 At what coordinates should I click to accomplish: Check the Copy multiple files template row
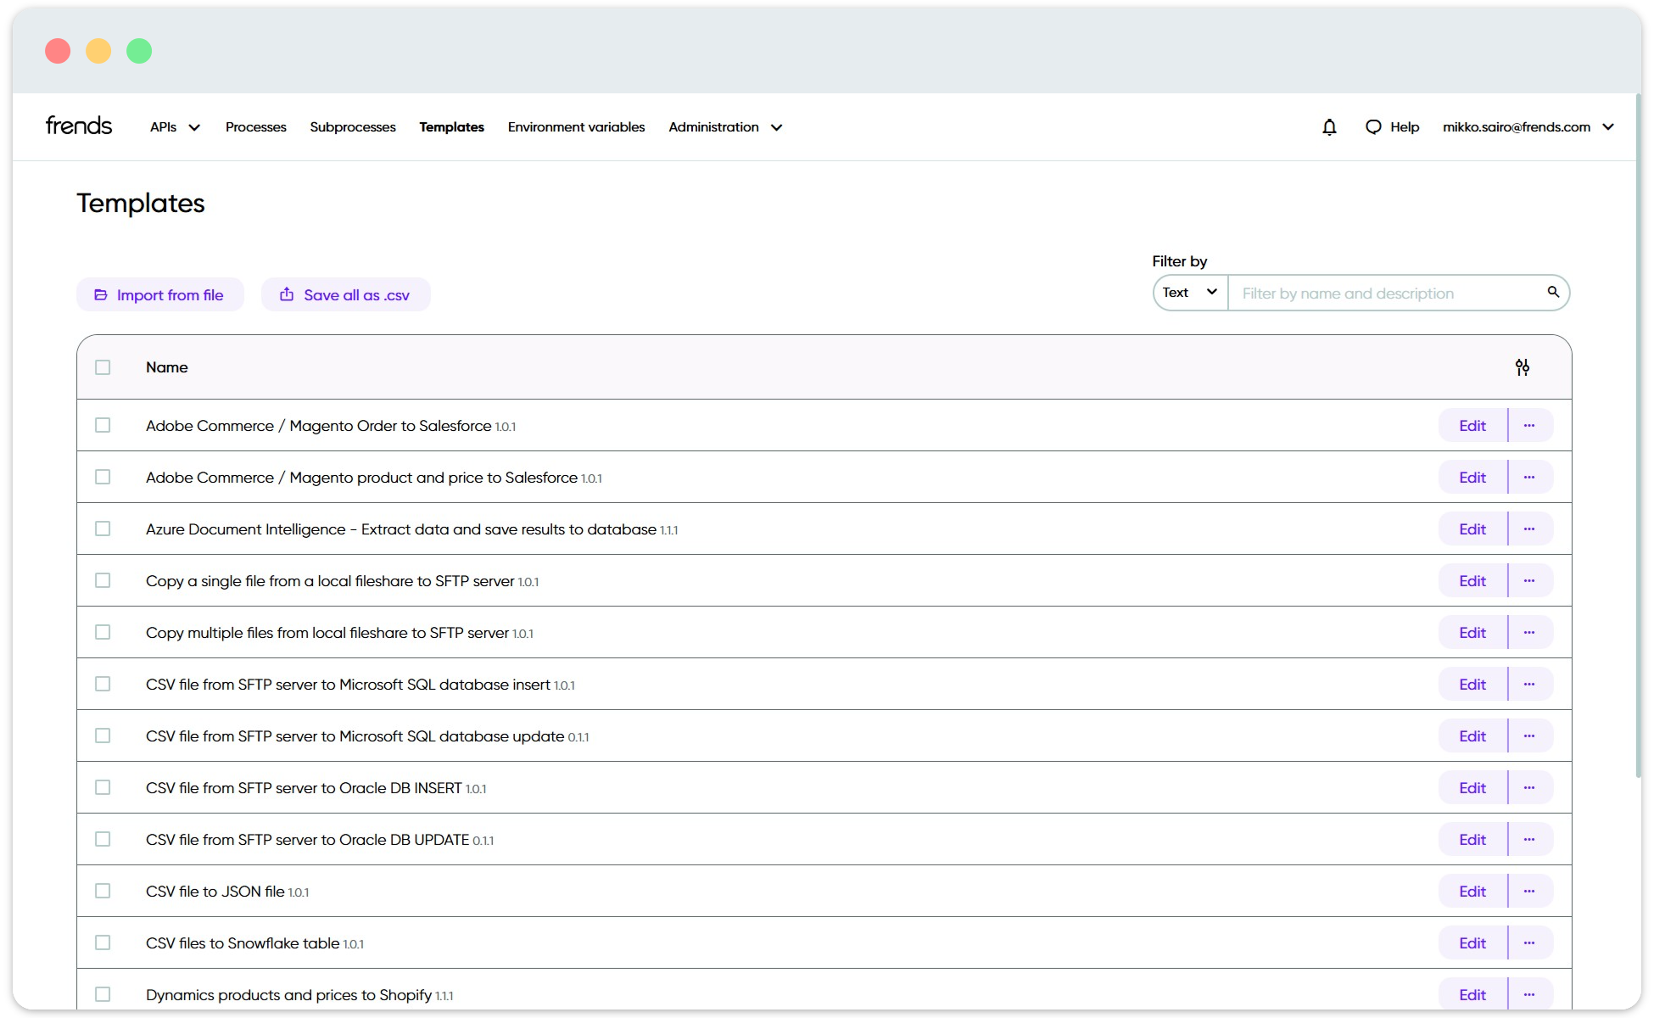[x=103, y=632]
